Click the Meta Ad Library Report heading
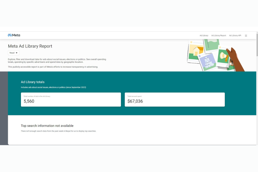This screenshot has width=258, height=172. point(30,46)
